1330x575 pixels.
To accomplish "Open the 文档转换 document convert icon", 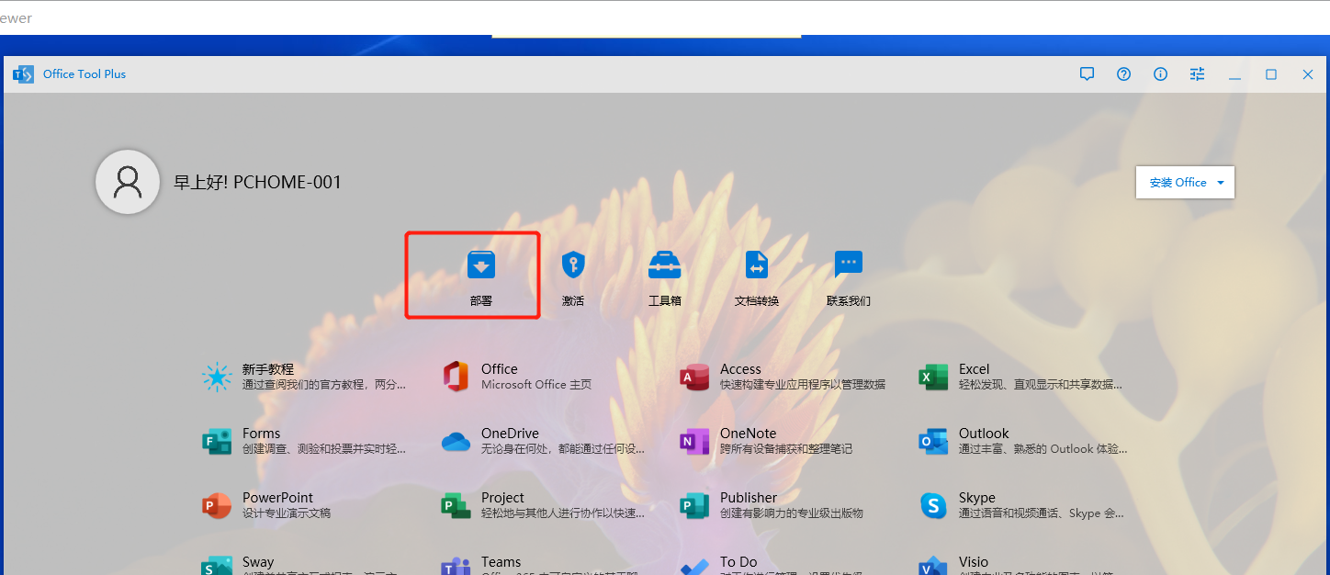I will point(756,265).
